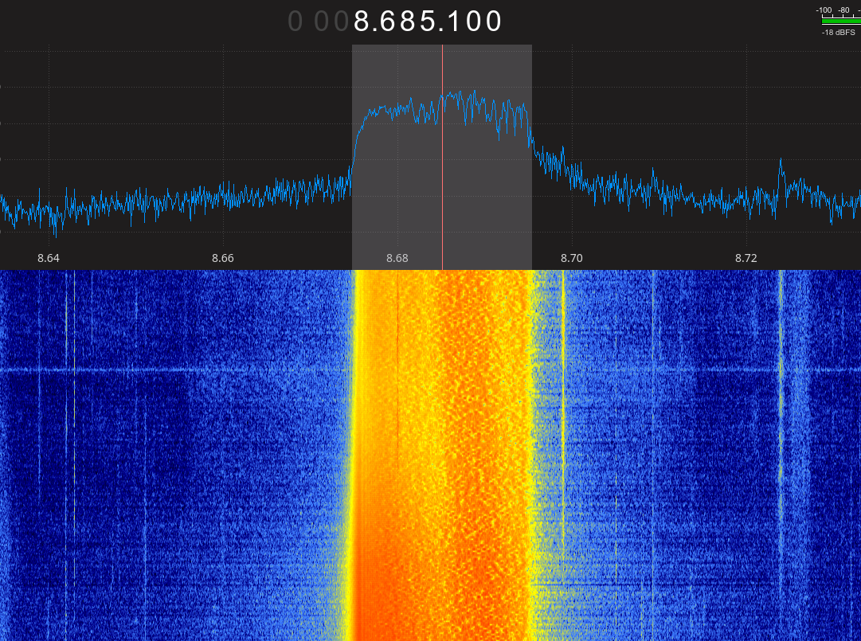Click the green signal level meter bar
861x641 pixels.
[x=840, y=21]
